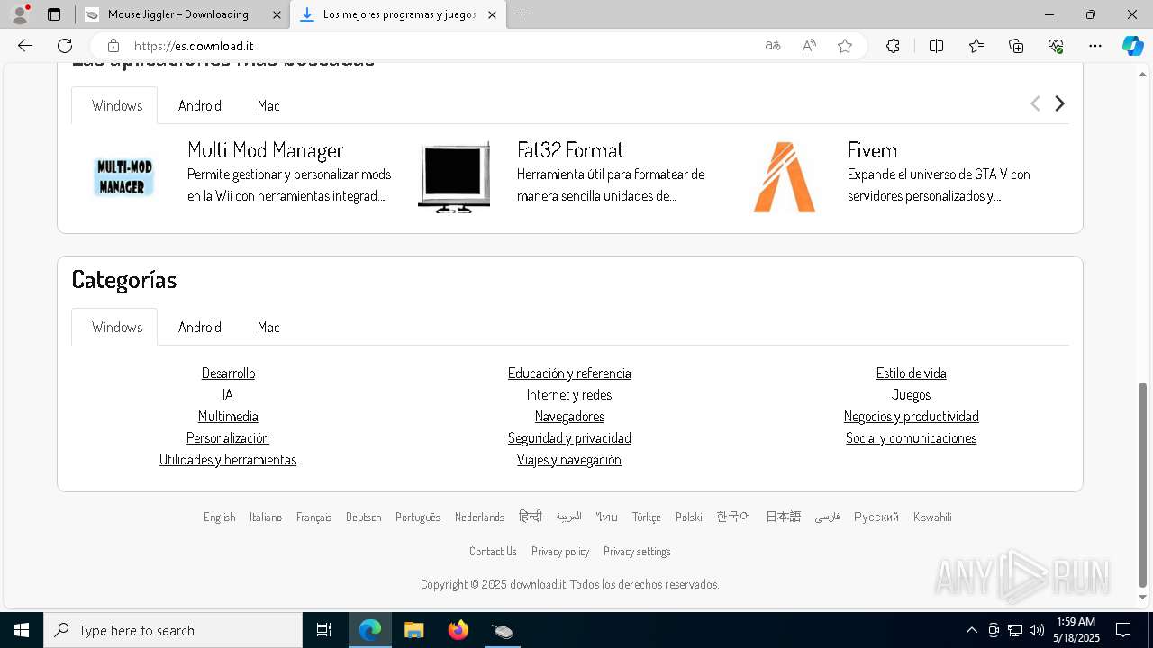Screen dimensions: 1153x648
Task: Open the tab actions menu icon
Action: 54,14
